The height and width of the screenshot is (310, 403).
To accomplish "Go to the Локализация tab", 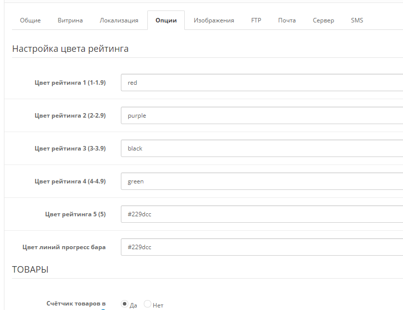I will click(119, 20).
